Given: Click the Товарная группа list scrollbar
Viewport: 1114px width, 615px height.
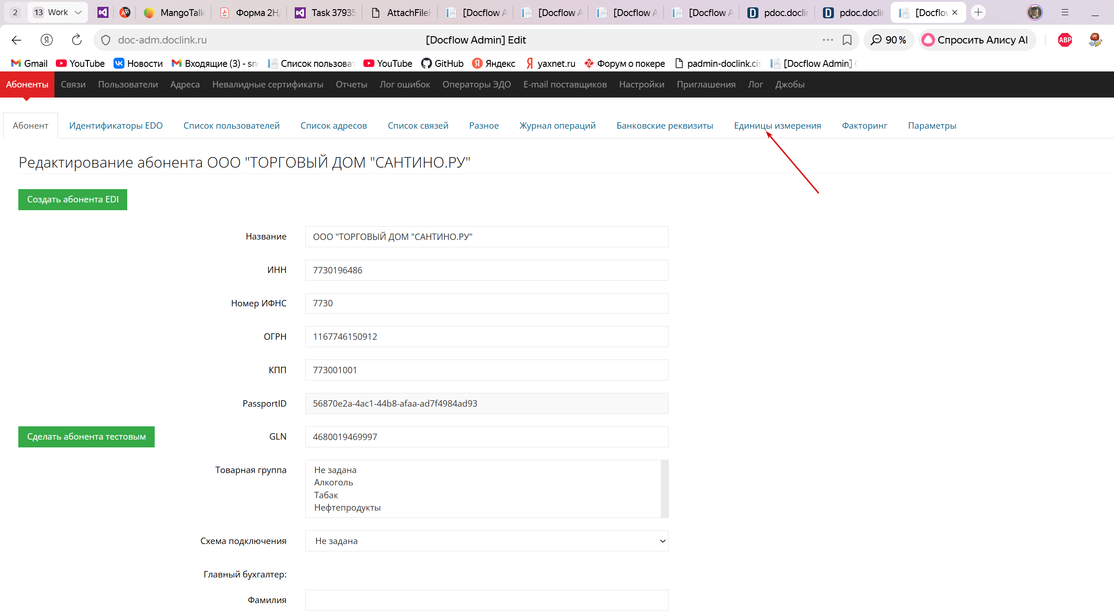Looking at the screenshot, I should coord(665,489).
